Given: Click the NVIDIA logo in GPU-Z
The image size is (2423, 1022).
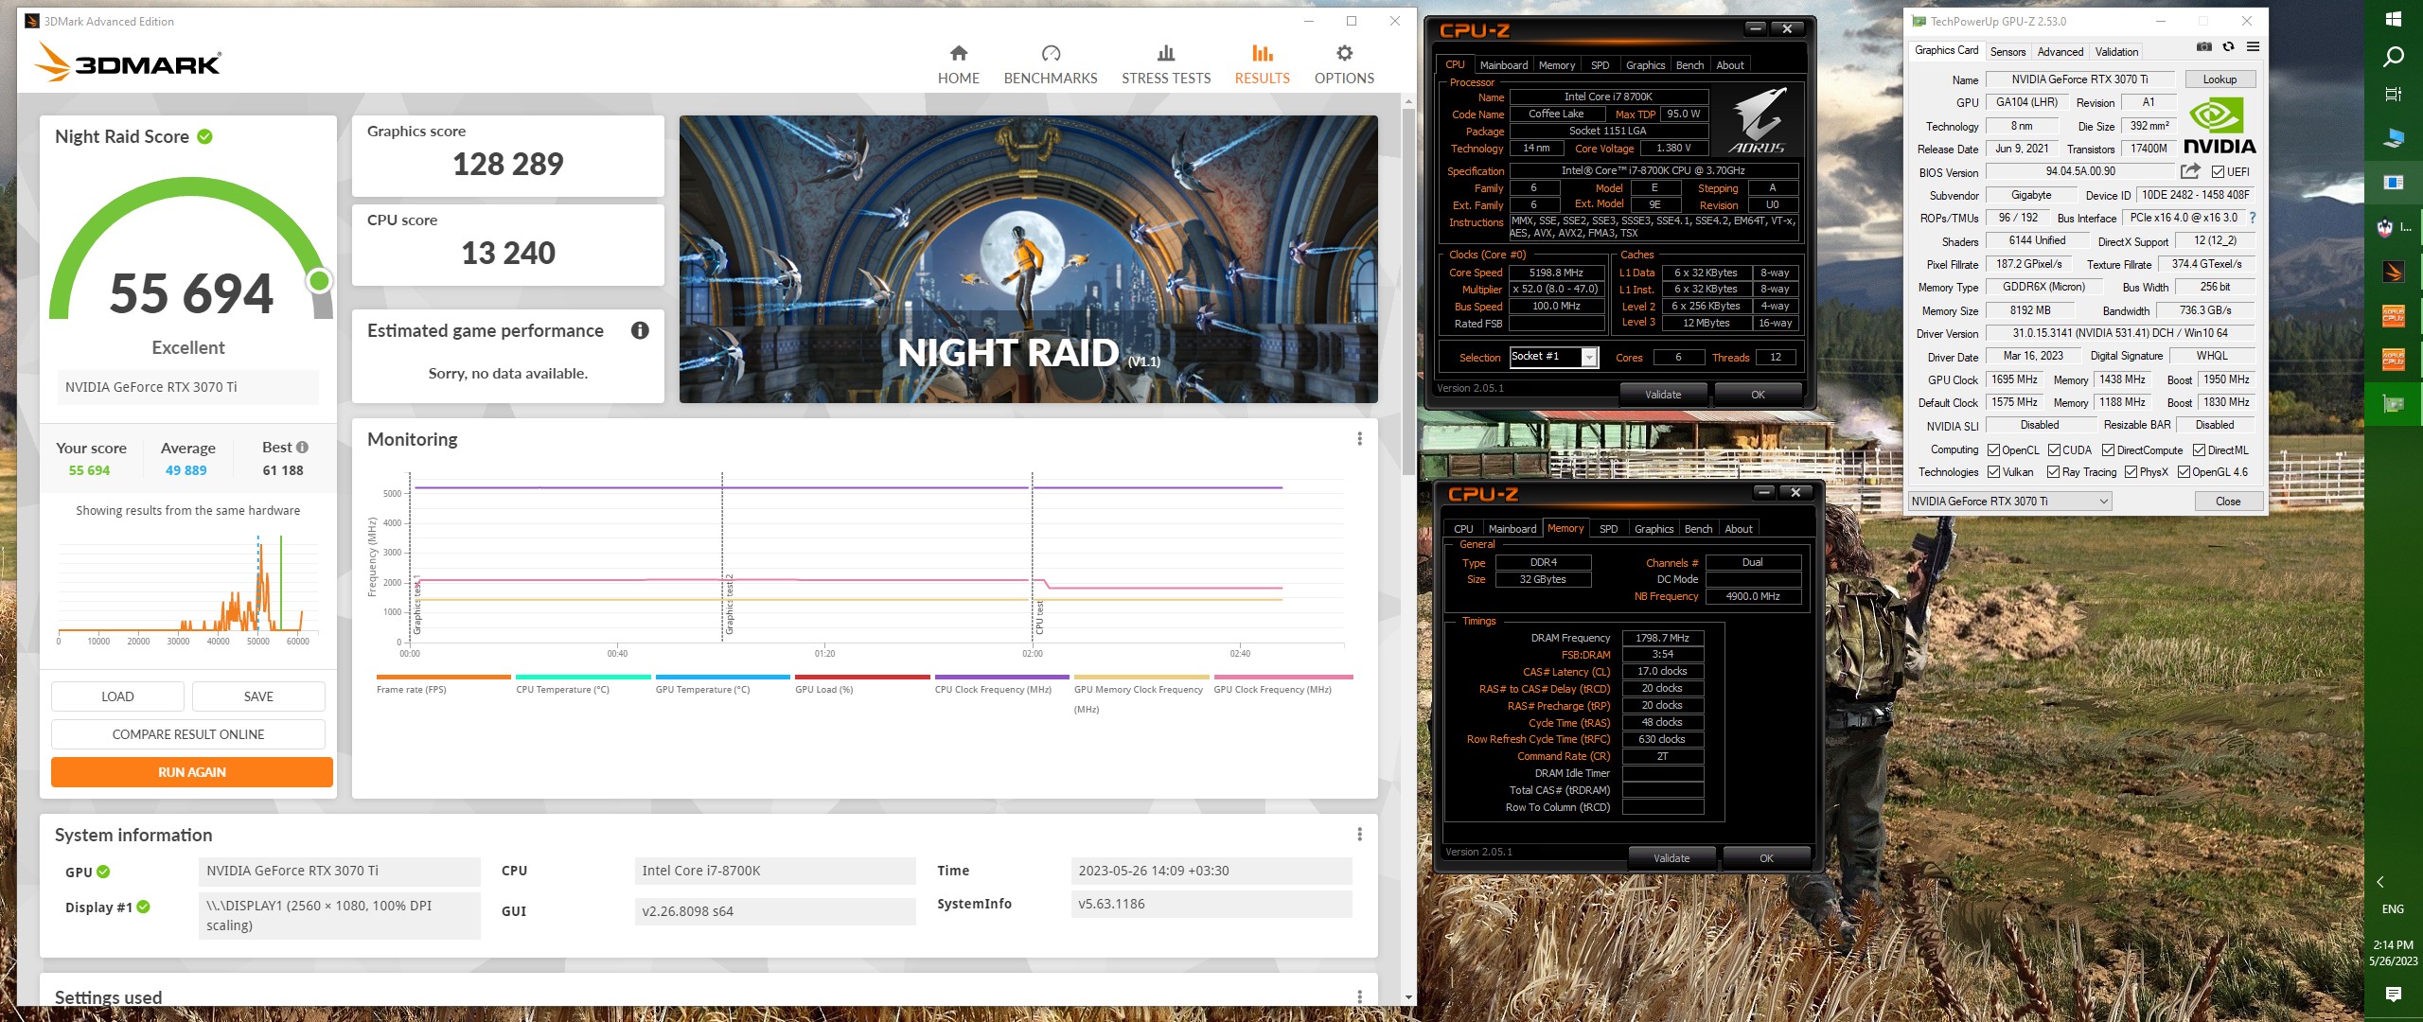Looking at the screenshot, I should pyautogui.click(x=2220, y=127).
